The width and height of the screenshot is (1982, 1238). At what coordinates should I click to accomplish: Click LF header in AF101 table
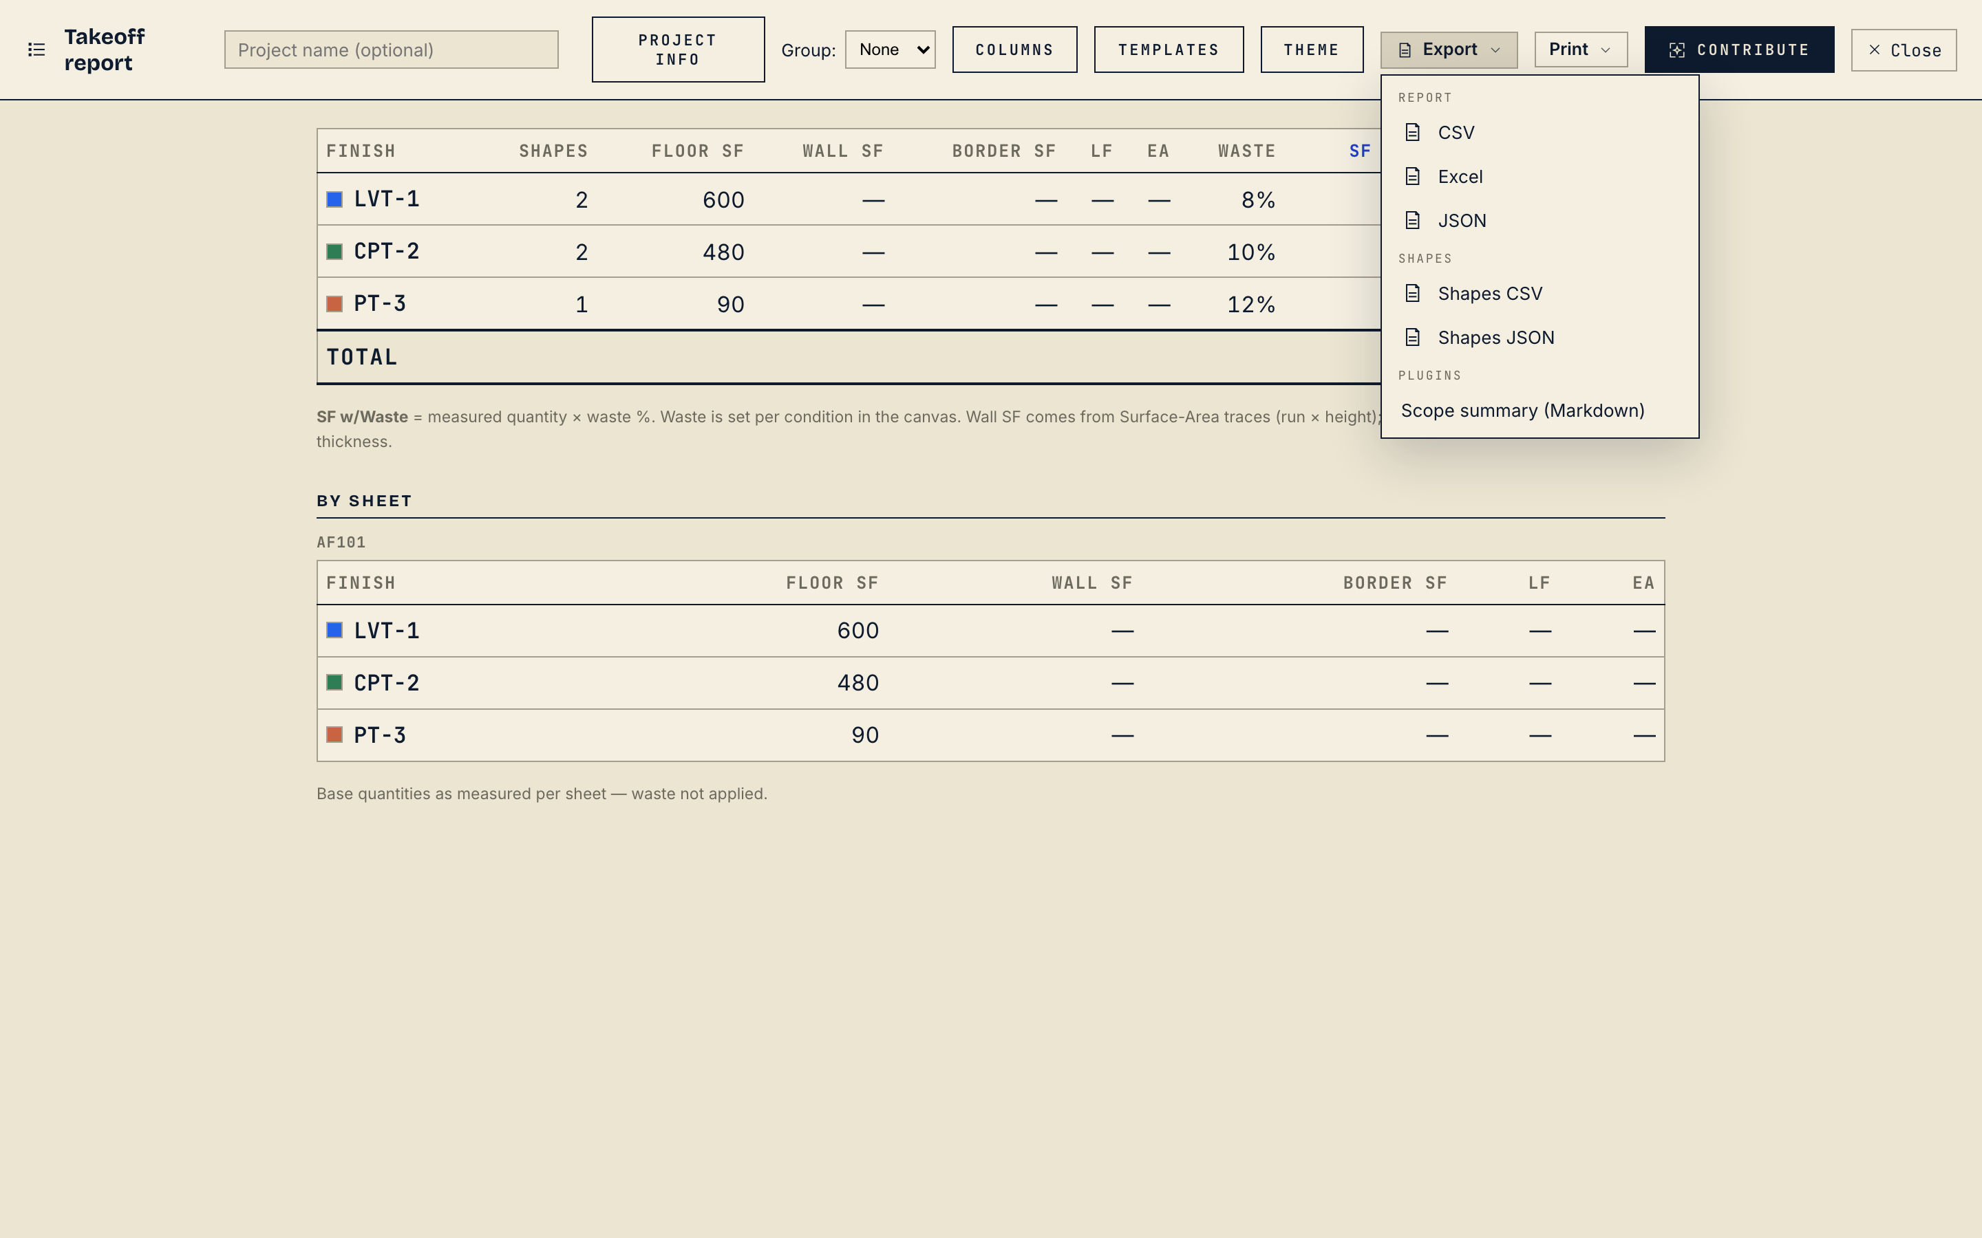pos(1539,584)
